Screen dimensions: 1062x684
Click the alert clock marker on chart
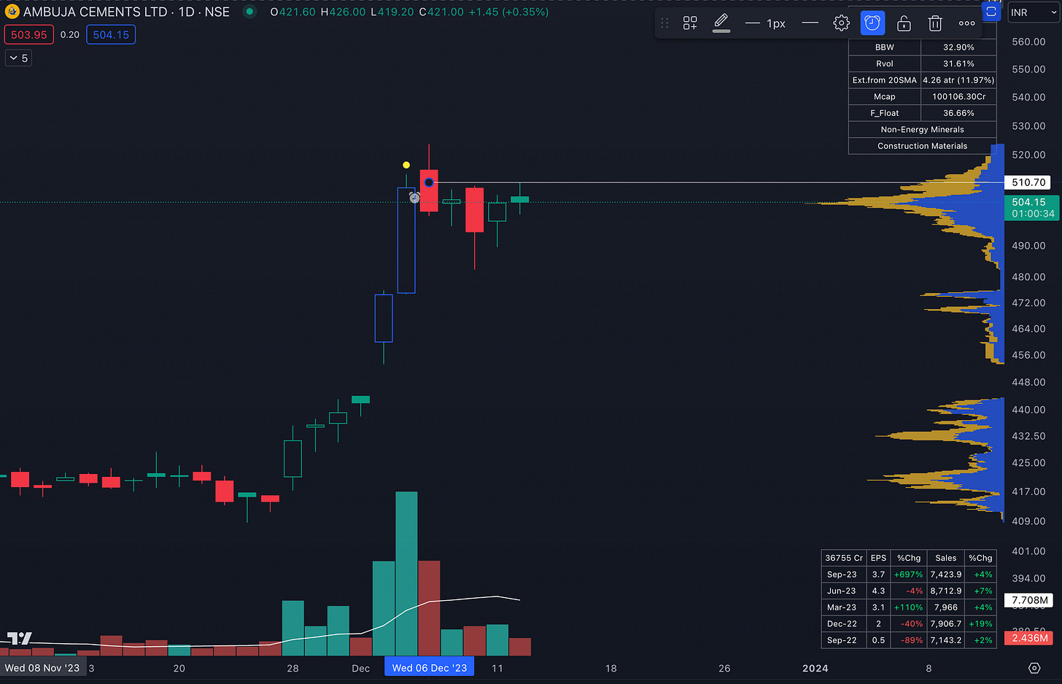[x=414, y=198]
